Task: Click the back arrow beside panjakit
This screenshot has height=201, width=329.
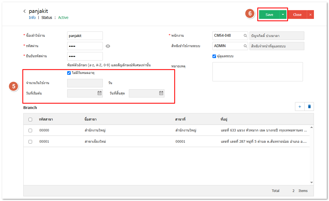Action: pyautogui.click(x=24, y=11)
